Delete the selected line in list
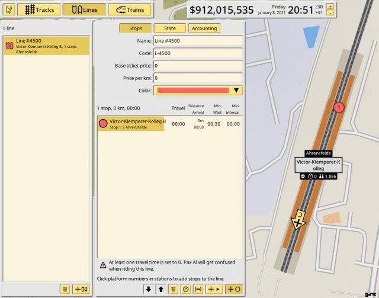Screen dimensions: 379x298 [x=65, y=289]
